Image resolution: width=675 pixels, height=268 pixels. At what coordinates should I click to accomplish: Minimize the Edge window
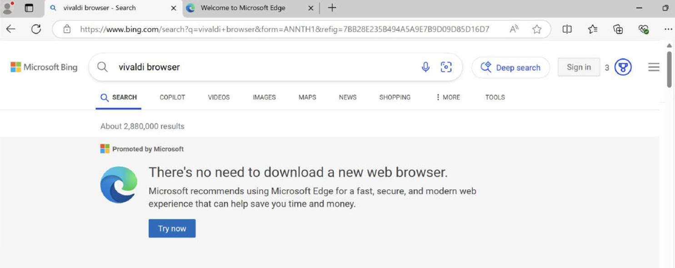pyautogui.click(x=639, y=8)
